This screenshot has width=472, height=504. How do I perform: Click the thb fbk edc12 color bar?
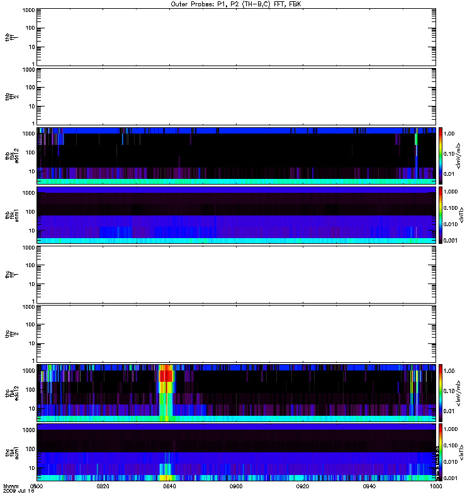point(441,156)
